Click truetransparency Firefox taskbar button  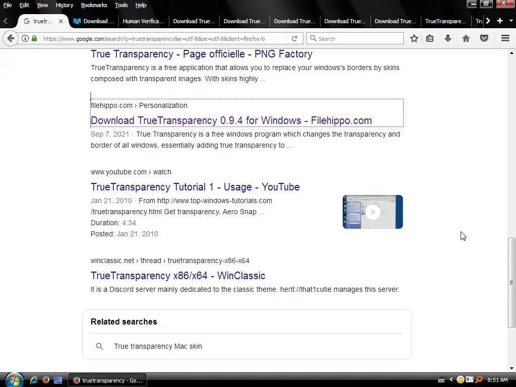(x=107, y=380)
